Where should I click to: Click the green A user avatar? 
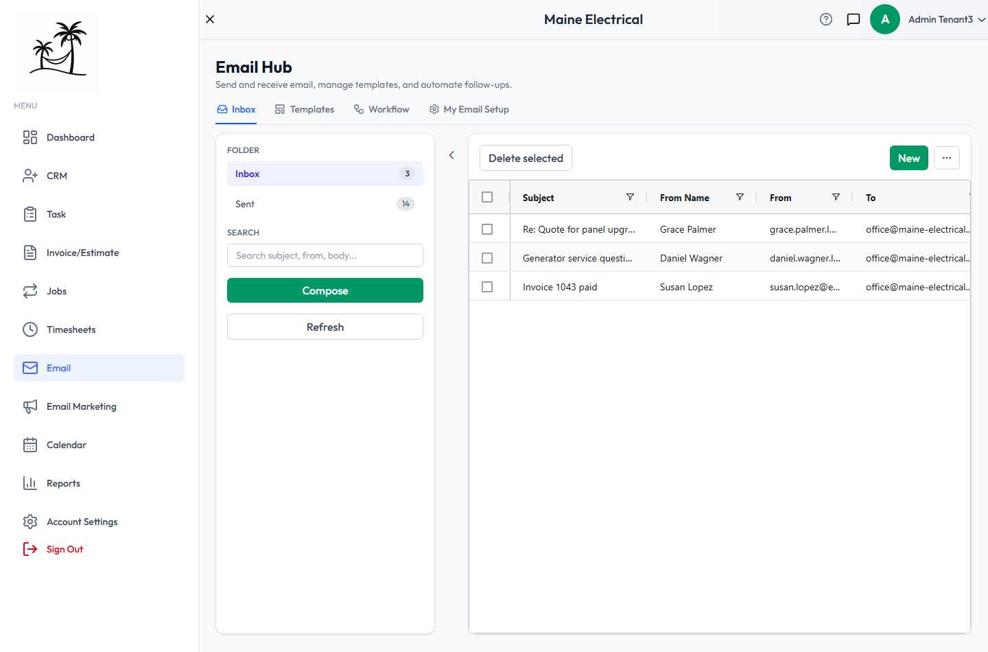coord(885,19)
